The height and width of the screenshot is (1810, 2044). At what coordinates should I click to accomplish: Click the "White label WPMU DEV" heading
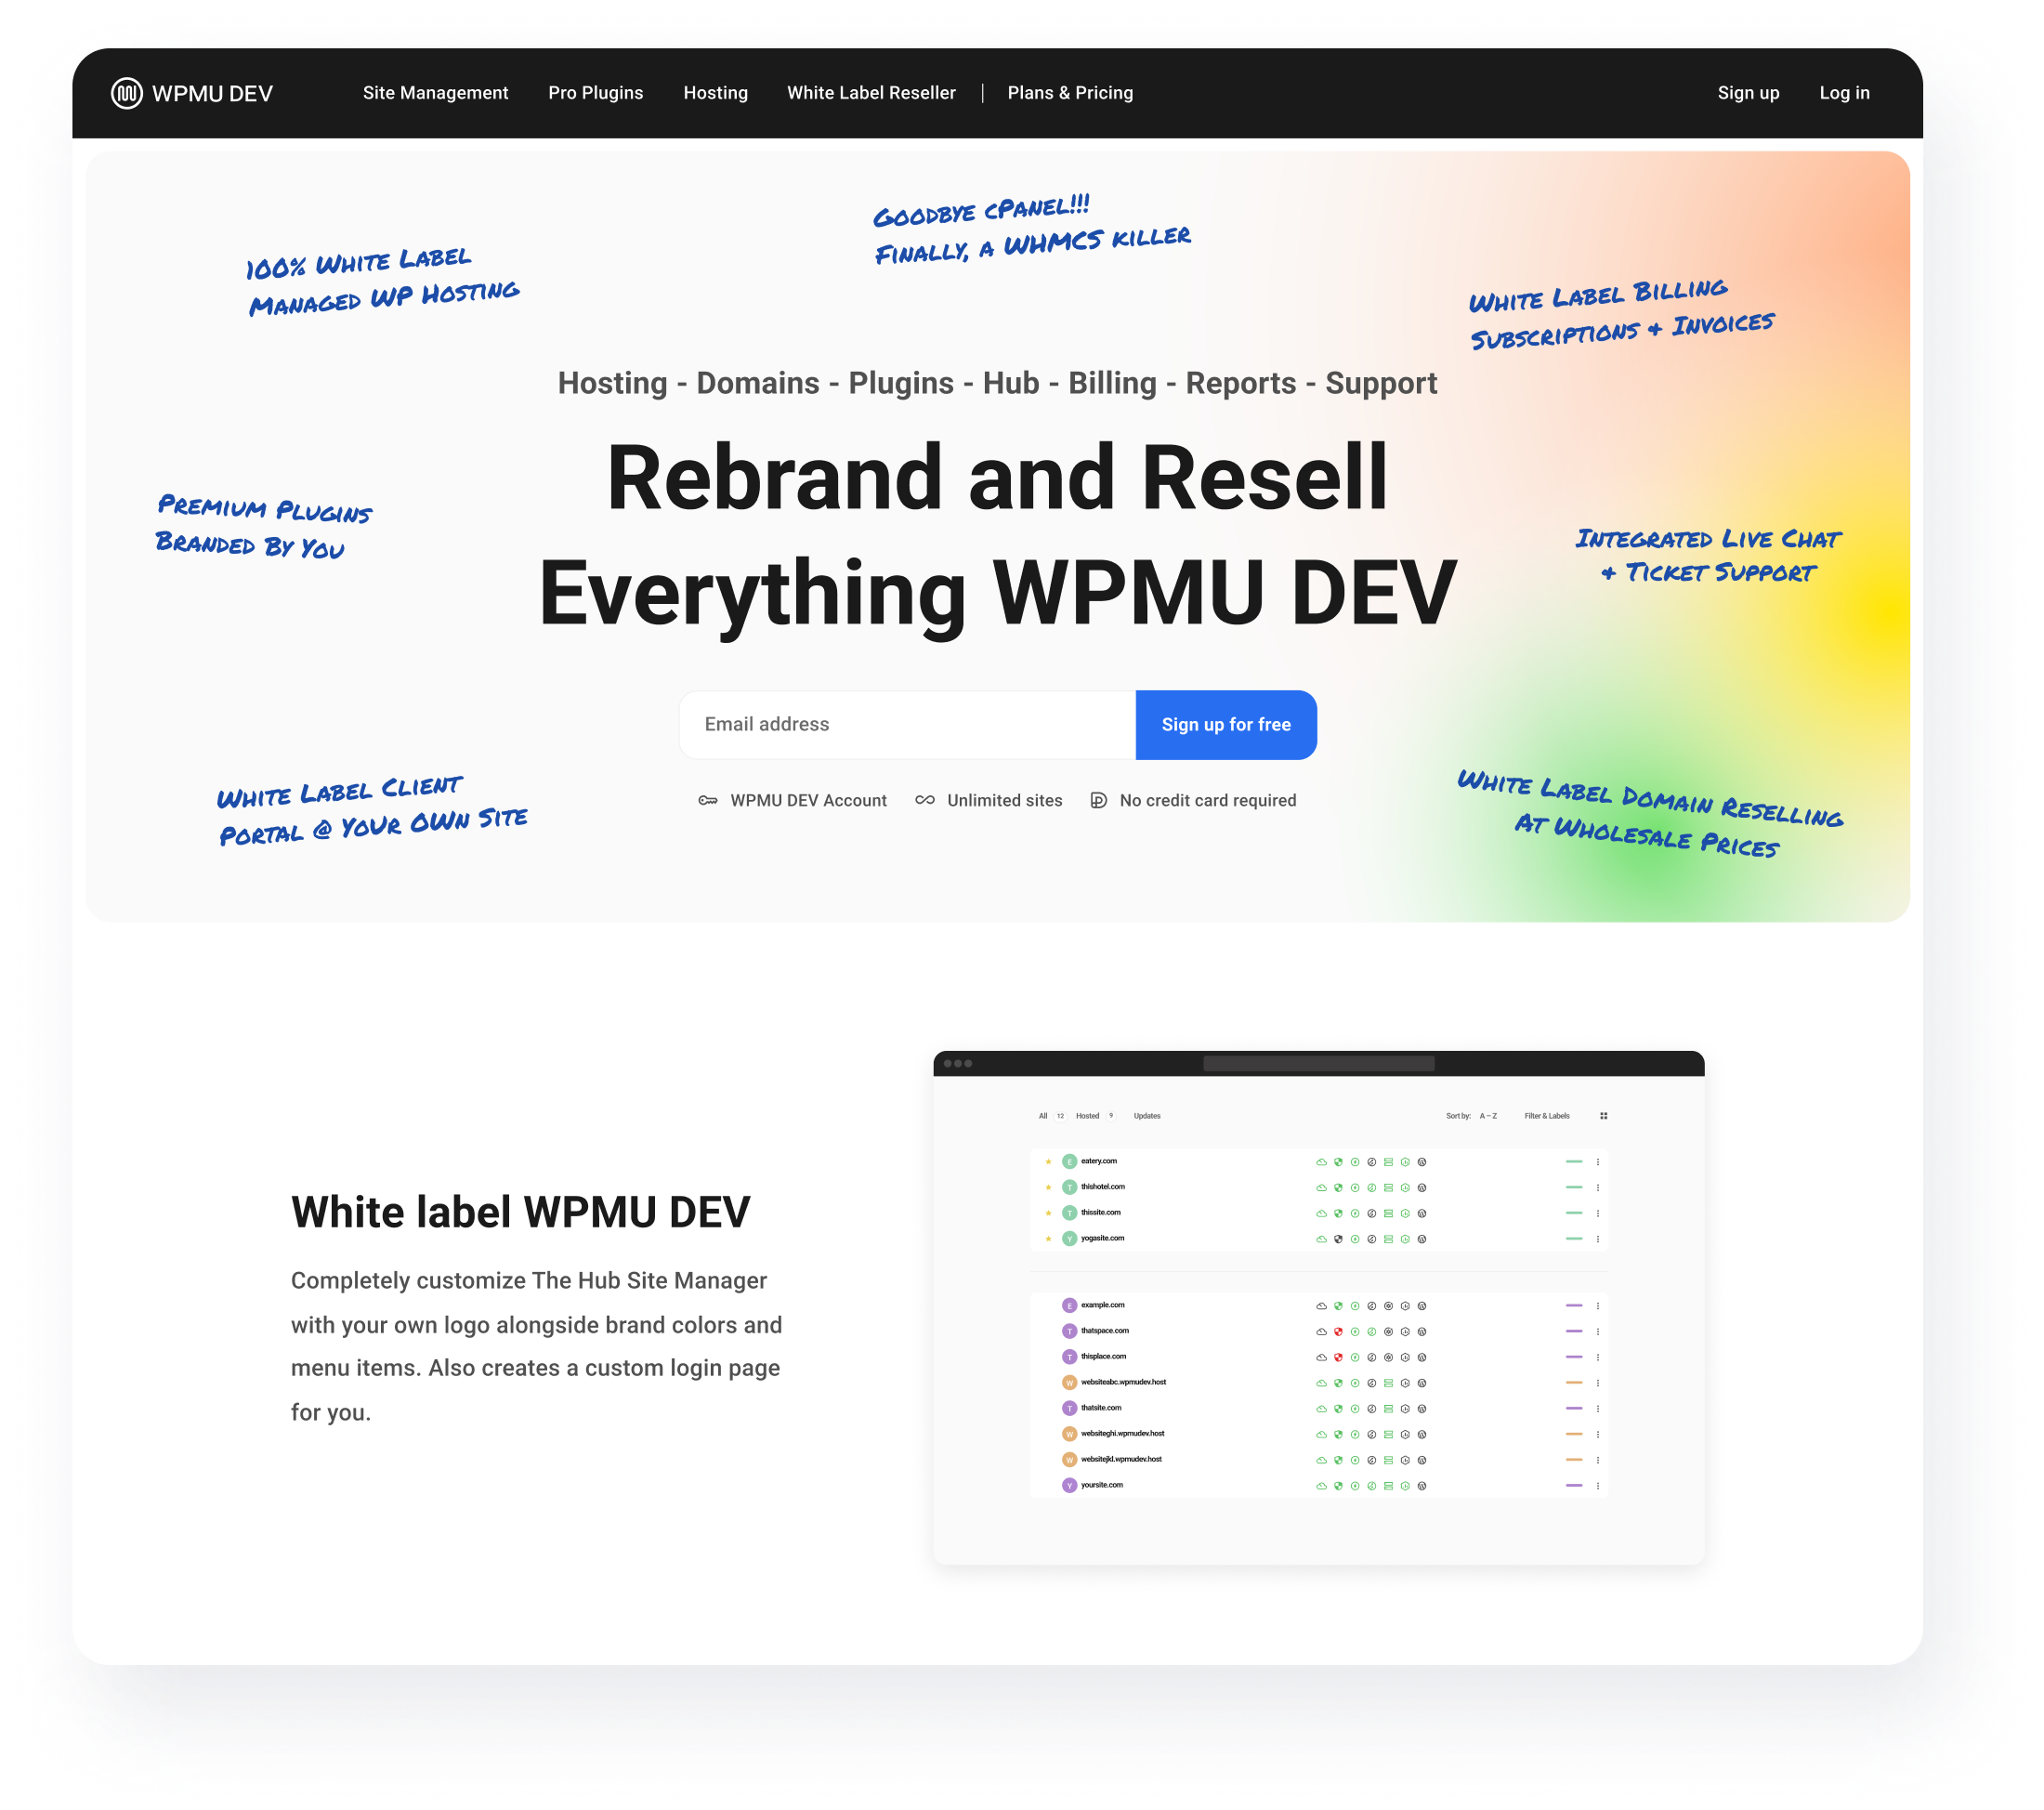click(521, 1213)
